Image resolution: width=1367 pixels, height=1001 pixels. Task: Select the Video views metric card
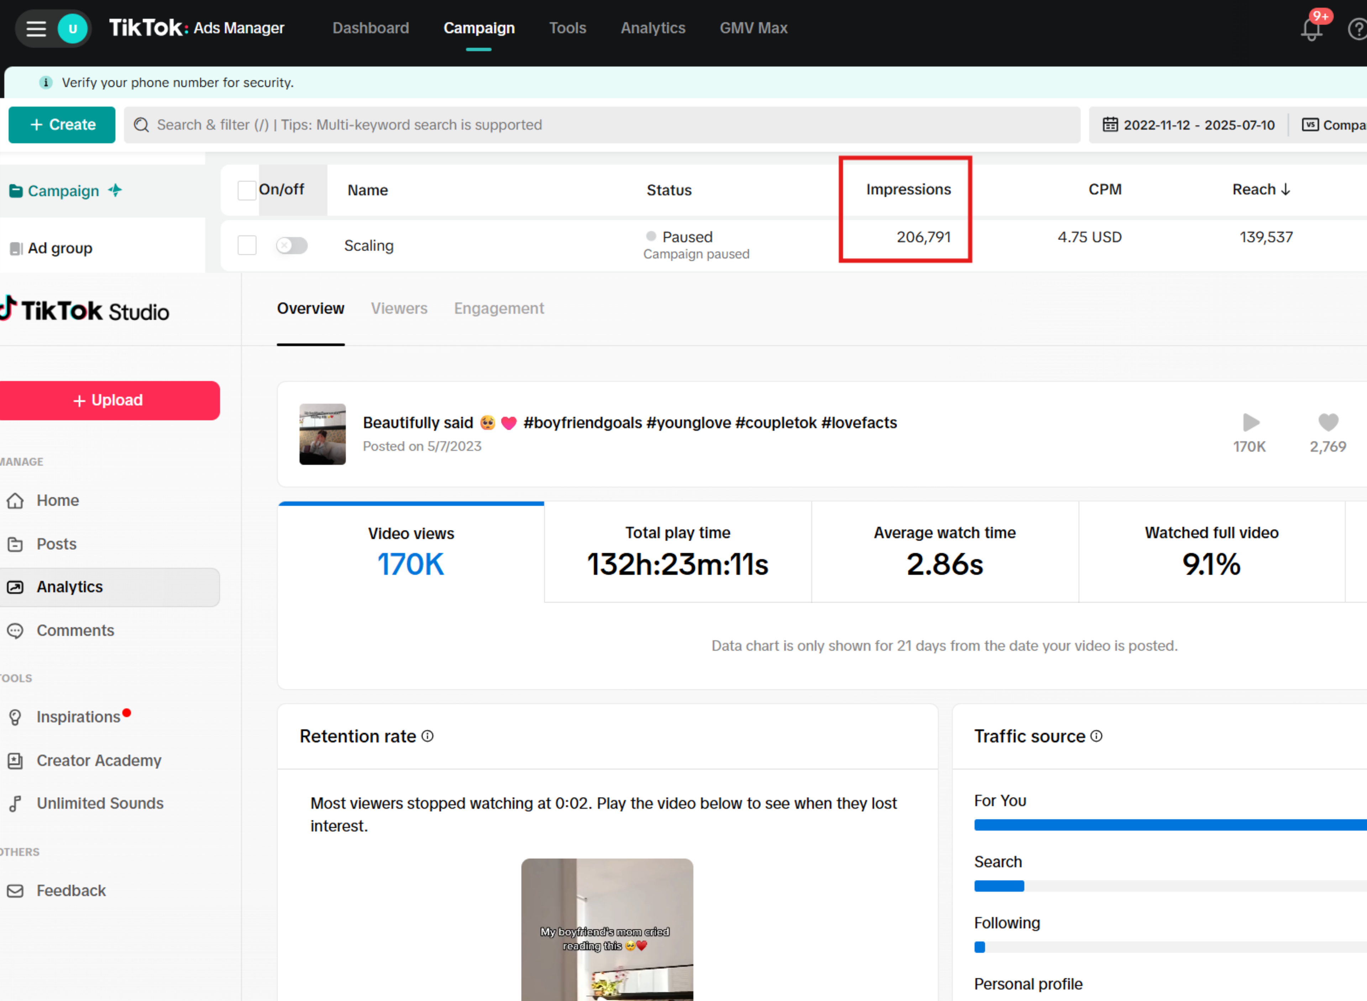coord(411,552)
